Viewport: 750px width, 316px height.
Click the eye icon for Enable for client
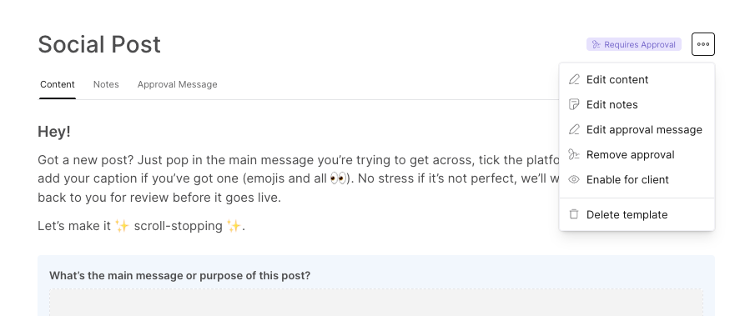[573, 180]
